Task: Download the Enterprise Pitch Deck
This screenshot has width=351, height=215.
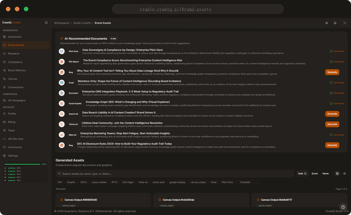Action: (x=337, y=51)
